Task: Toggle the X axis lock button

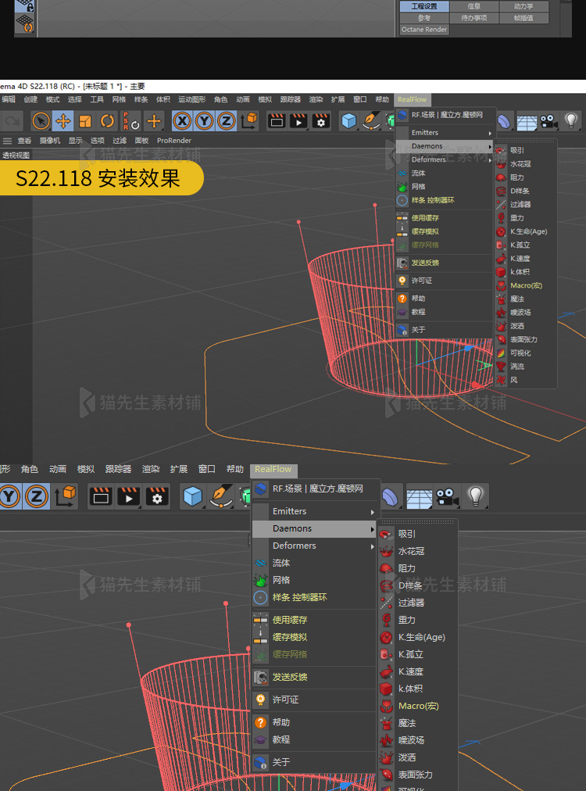Action: coord(183,121)
